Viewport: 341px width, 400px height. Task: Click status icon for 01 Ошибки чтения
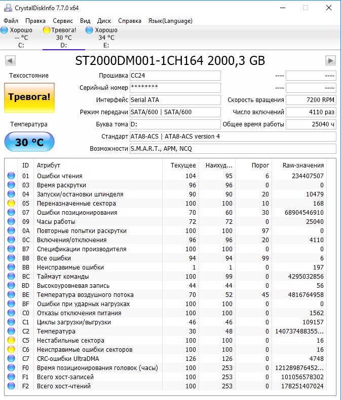[11, 176]
